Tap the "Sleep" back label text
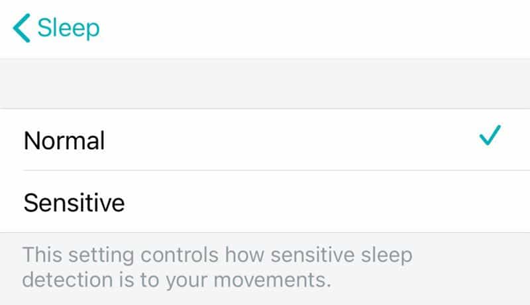Viewport: 530px width, 305px height. click(68, 29)
